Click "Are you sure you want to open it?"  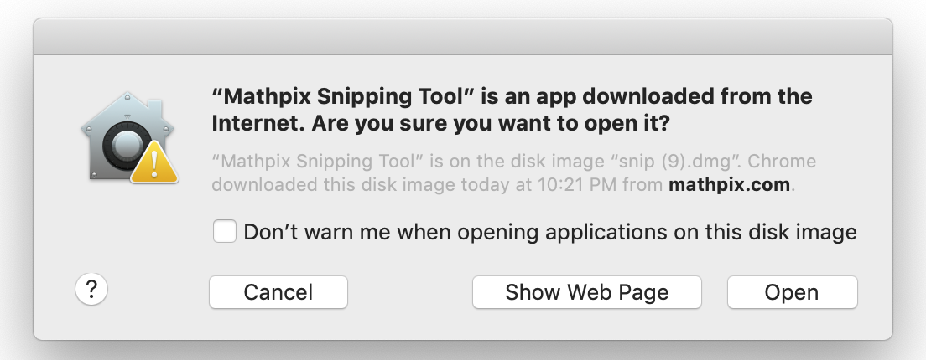(491, 124)
